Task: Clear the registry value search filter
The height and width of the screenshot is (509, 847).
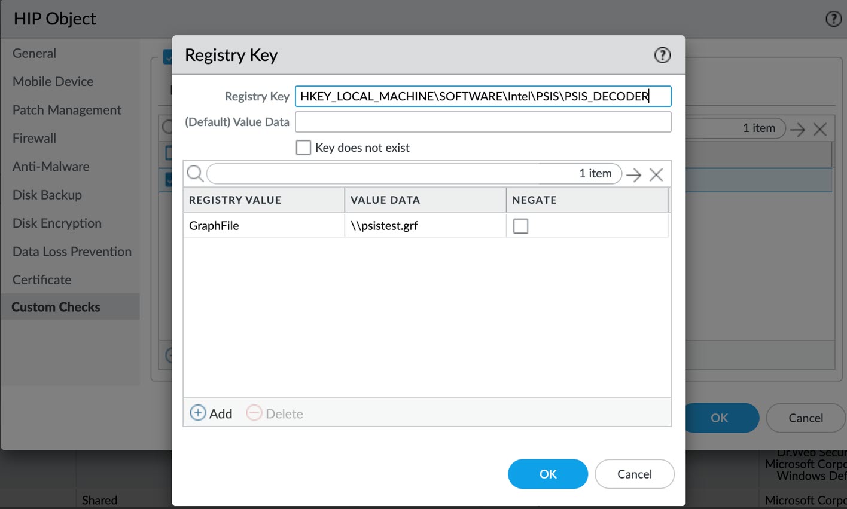Action: pos(656,174)
